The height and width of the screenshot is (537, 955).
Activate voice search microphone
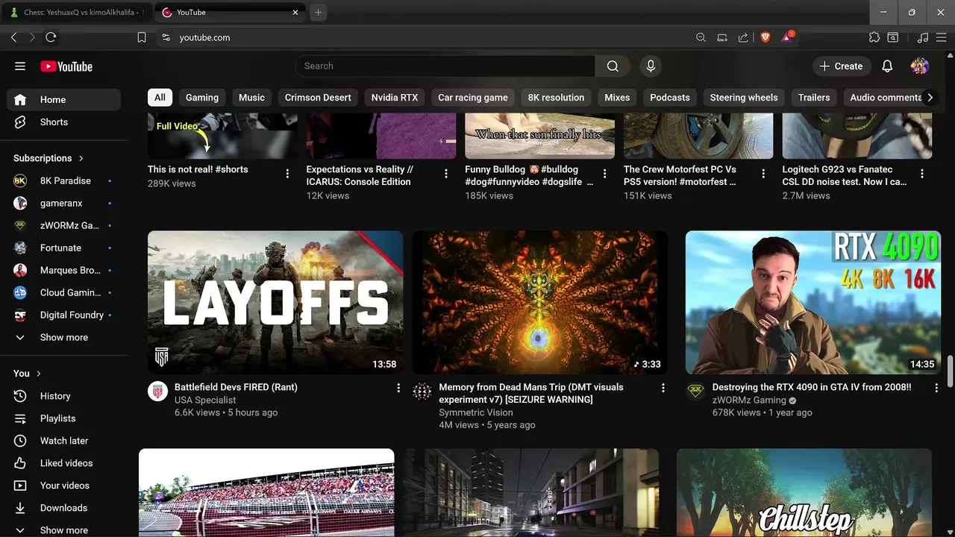coord(651,66)
